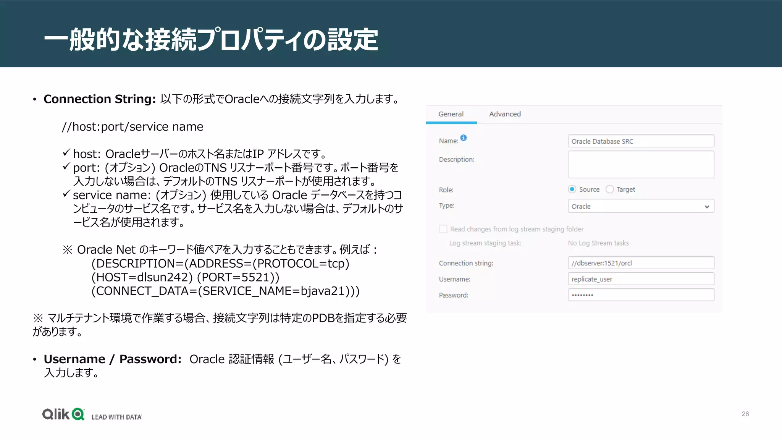Click the Connection String: bold heading

pyautogui.click(x=100, y=99)
